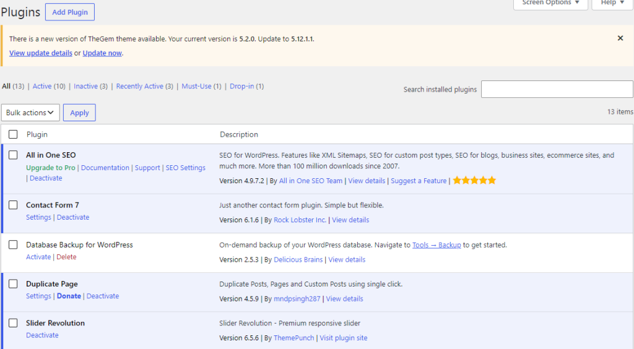Click the Add Plugin button
Viewport: 634px width, 349px height.
[70, 12]
